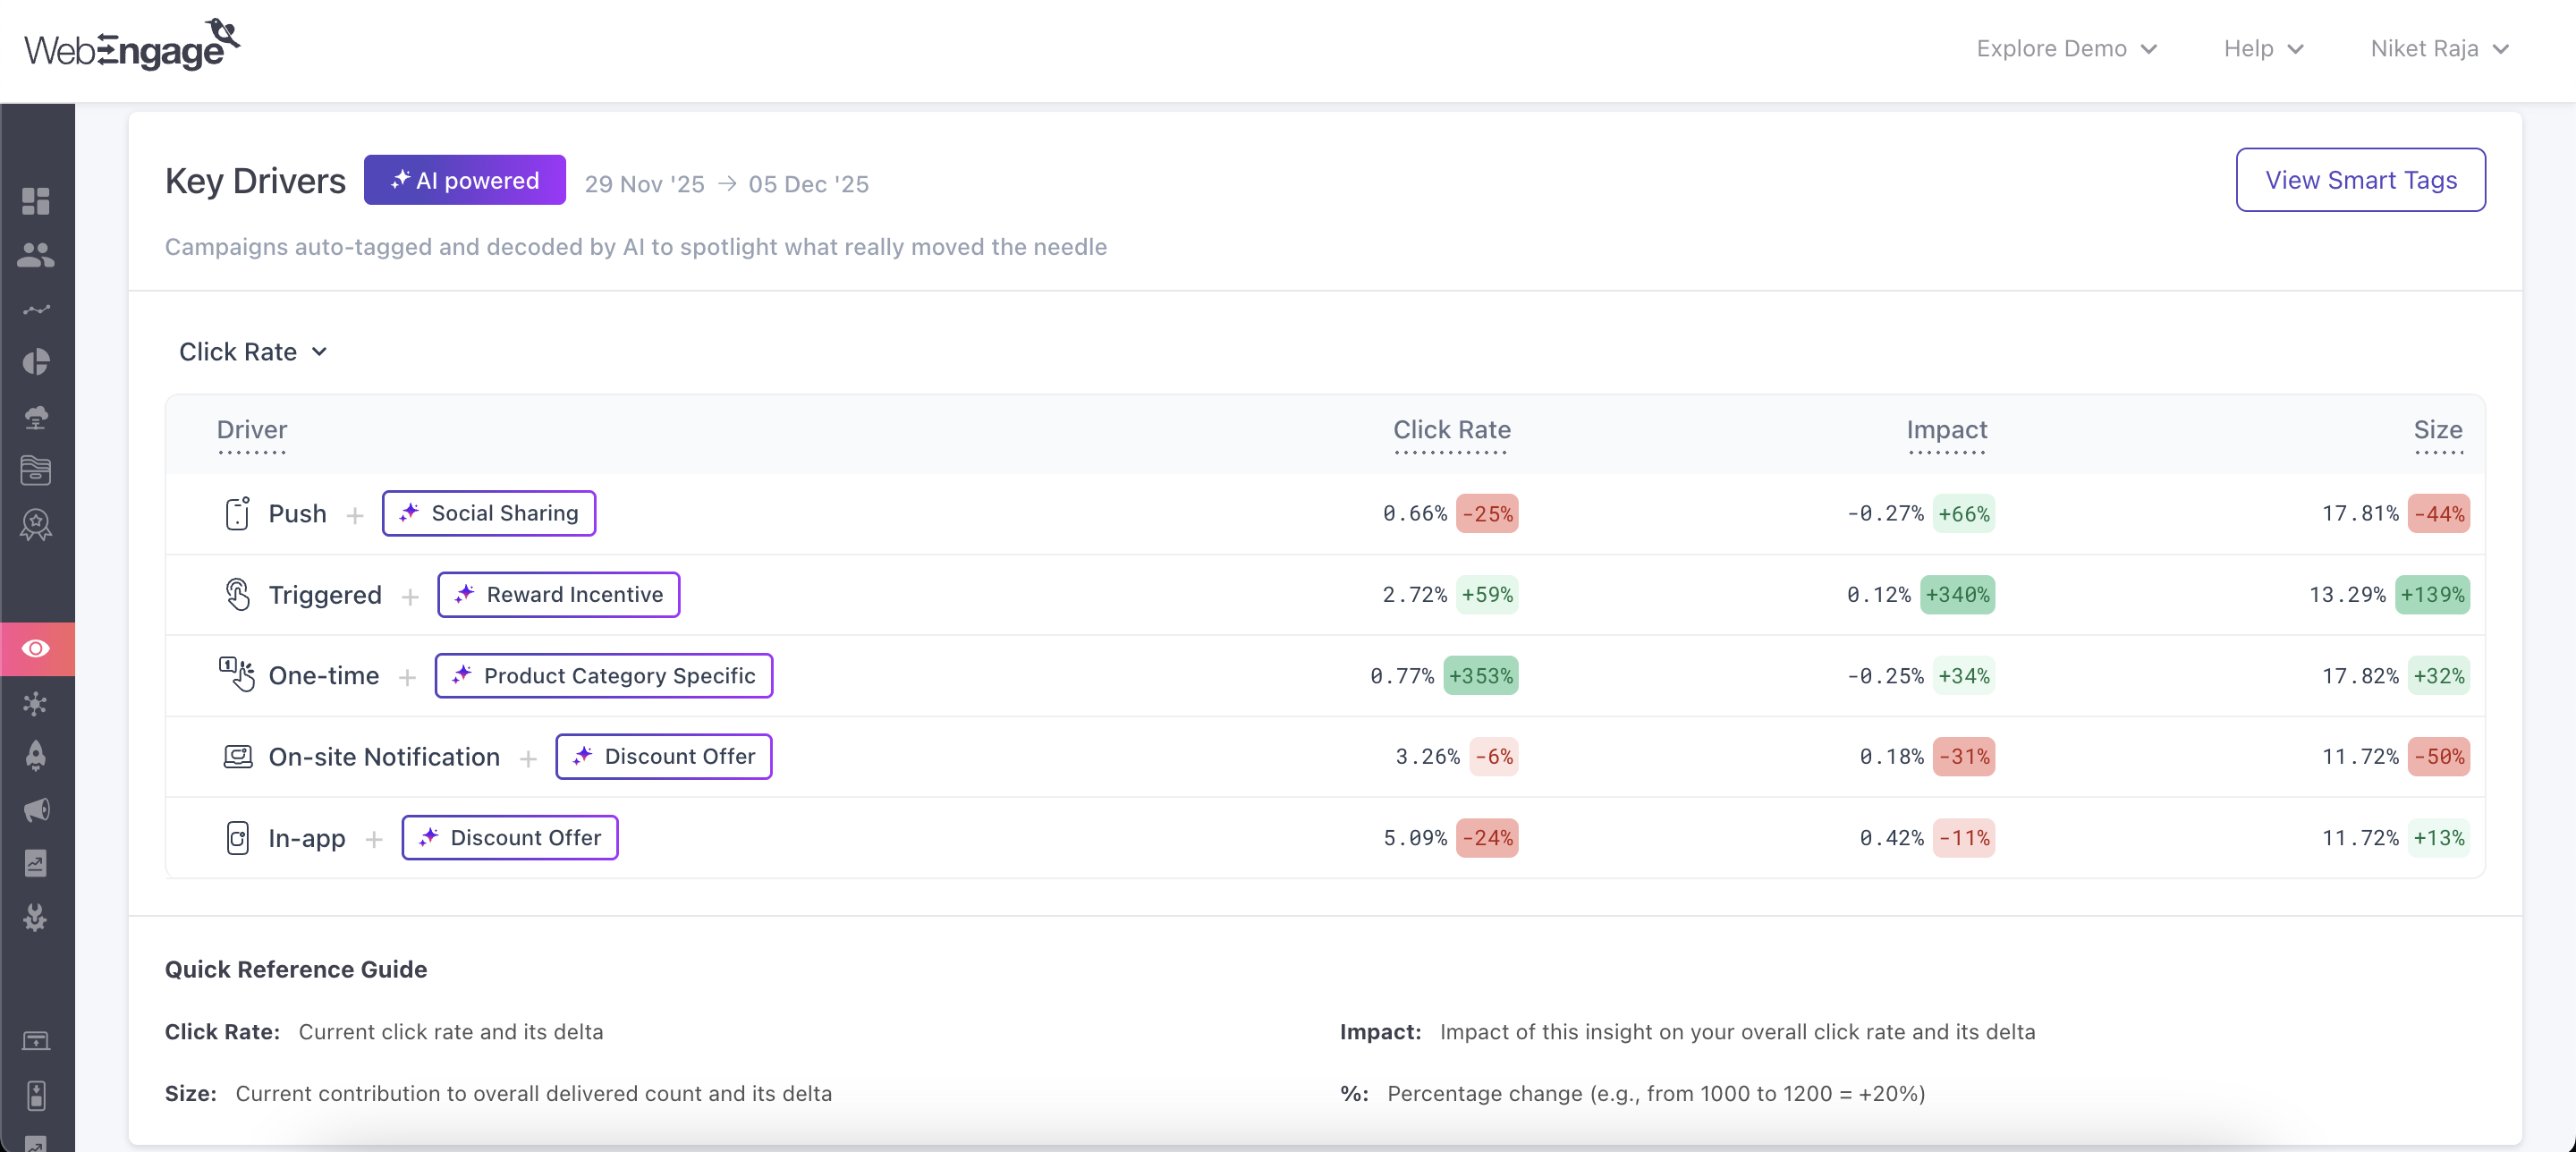The image size is (2576, 1152).
Task: Open the Niket Raja account menu
Action: (x=2439, y=48)
